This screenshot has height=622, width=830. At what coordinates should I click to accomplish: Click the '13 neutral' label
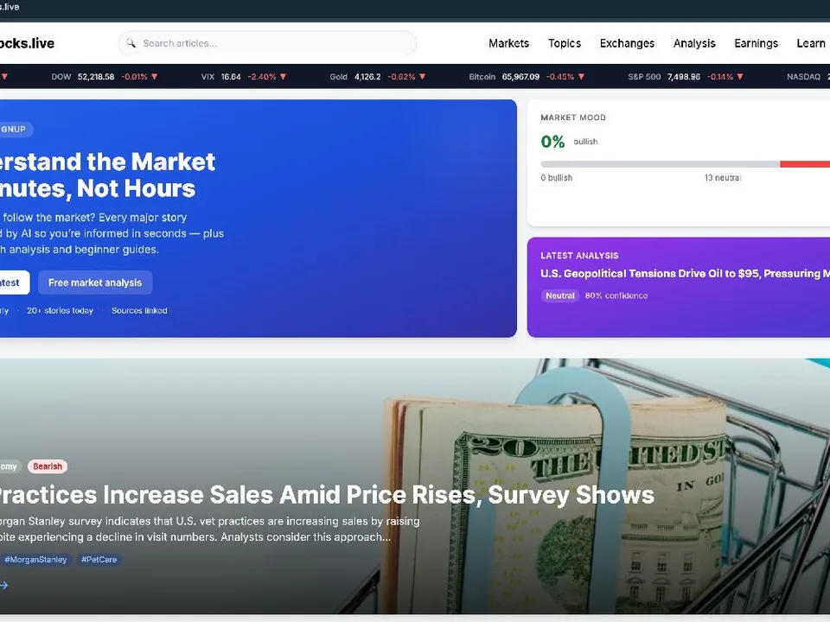pos(723,178)
